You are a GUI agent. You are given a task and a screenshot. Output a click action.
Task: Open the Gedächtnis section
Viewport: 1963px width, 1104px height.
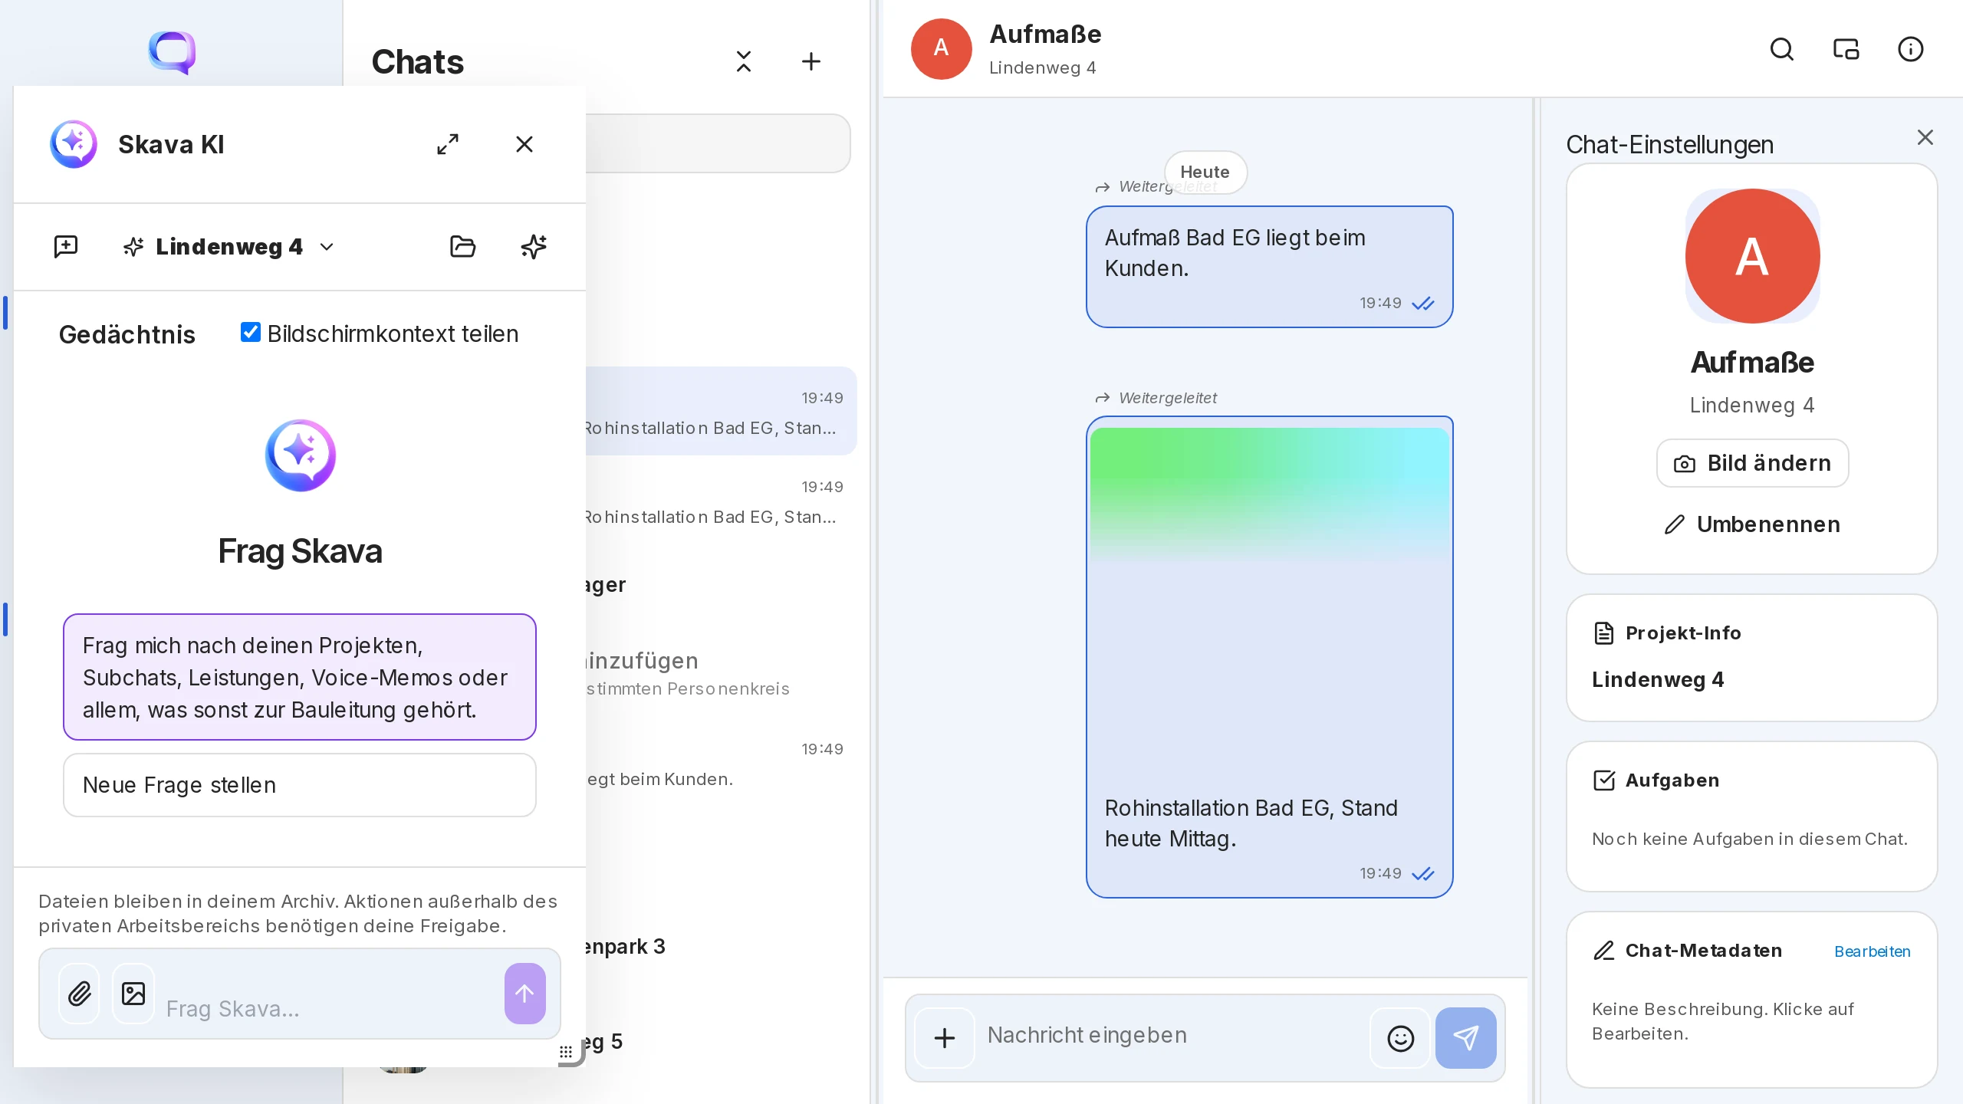click(127, 334)
